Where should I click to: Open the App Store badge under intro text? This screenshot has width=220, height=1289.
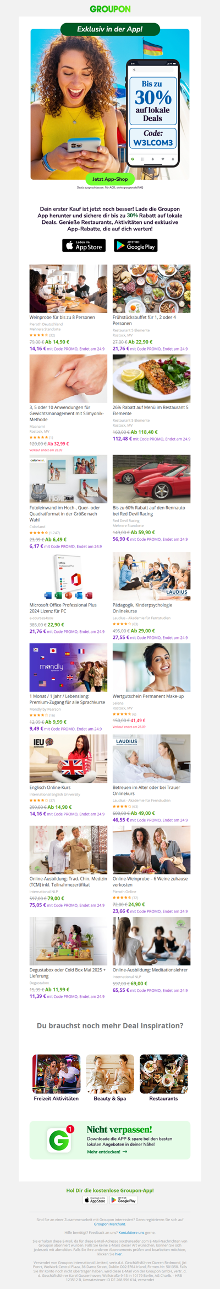tap(84, 245)
